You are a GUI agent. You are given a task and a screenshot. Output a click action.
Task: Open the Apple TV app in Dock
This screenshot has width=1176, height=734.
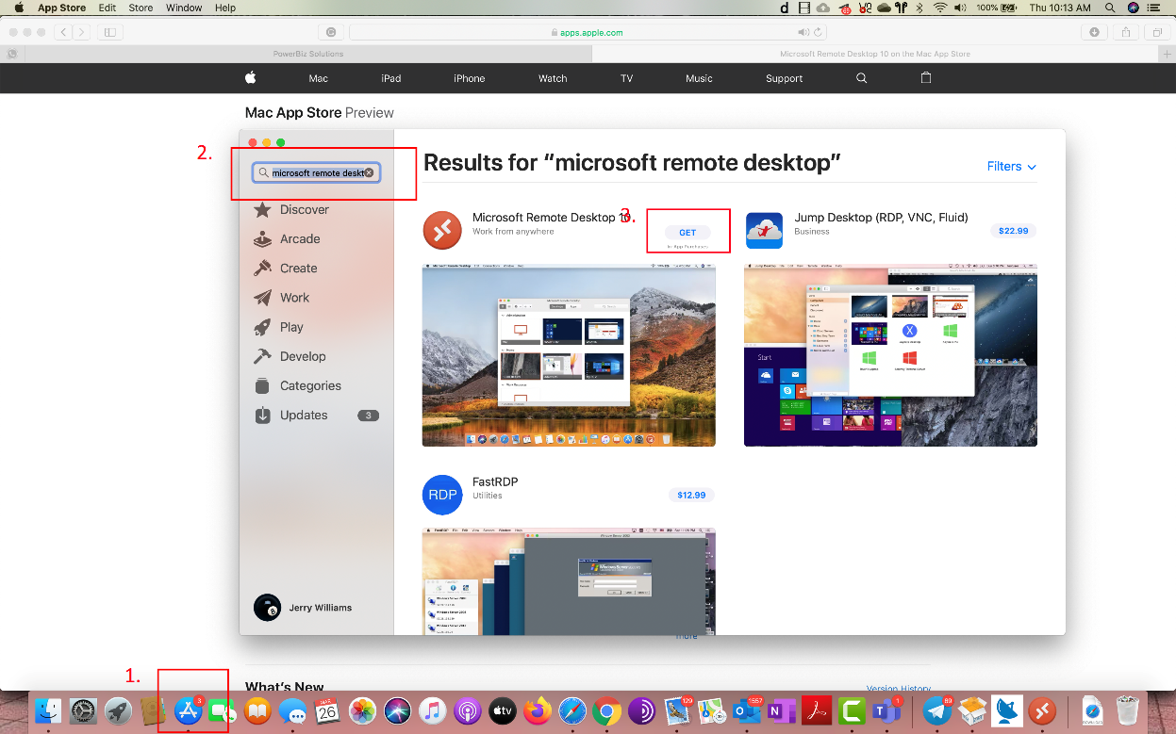pos(503,711)
